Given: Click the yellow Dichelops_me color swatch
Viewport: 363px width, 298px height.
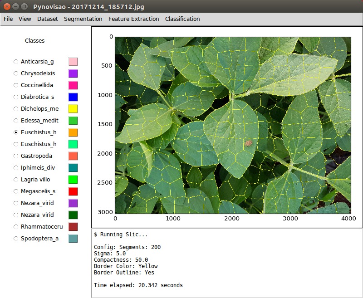Looking at the screenshot, I should pyautogui.click(x=73, y=109).
